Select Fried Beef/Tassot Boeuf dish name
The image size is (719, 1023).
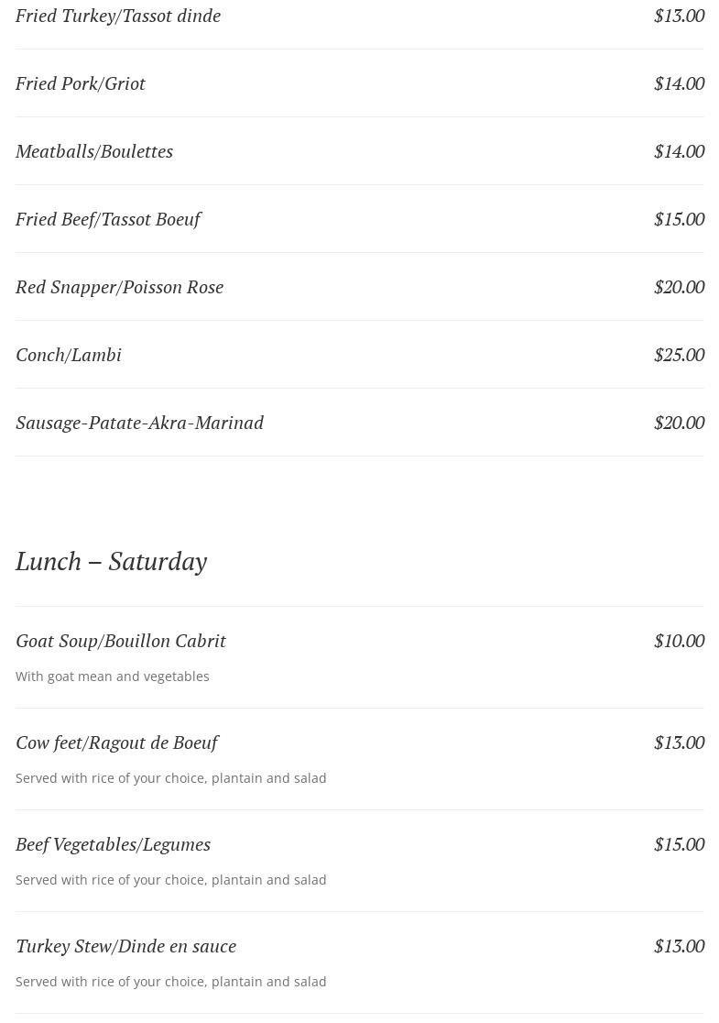[108, 219]
